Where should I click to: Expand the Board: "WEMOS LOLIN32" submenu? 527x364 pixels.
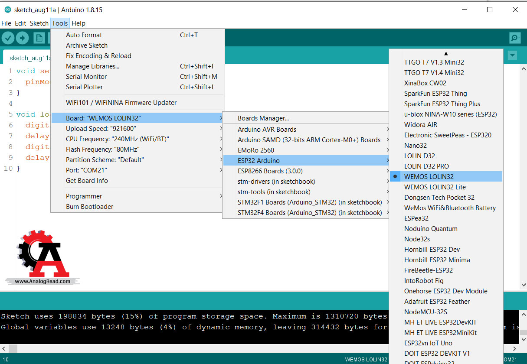click(x=138, y=118)
